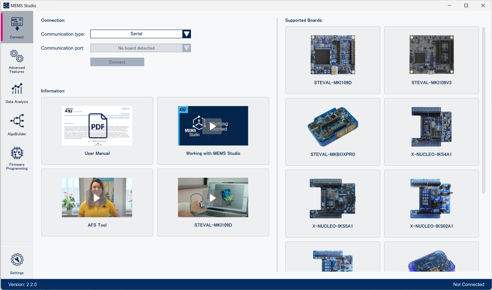Choose the X-NUCLEO-IKS4A1 board
492x290 pixels.
coord(431,132)
